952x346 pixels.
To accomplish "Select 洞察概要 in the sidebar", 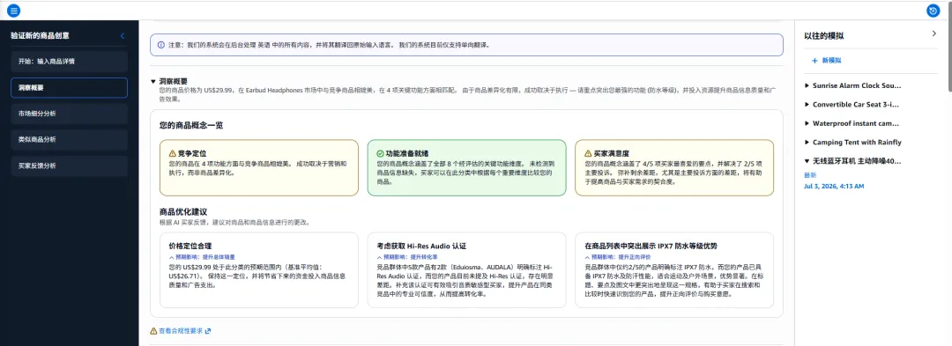I will point(70,88).
